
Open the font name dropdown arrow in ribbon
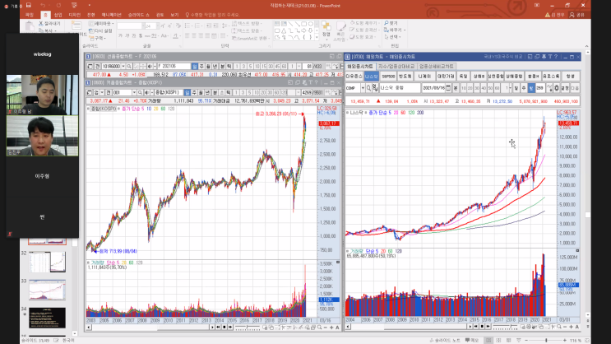(x=142, y=26)
